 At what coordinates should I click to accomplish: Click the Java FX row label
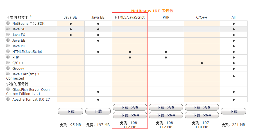pos(19,35)
